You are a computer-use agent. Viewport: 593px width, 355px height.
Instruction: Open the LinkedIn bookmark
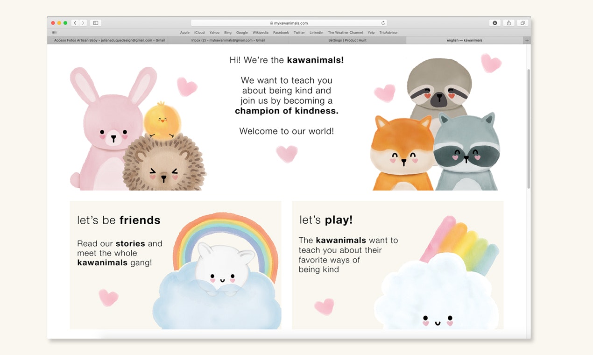click(316, 32)
